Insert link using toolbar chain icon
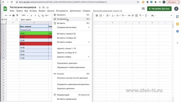The image size is (181, 102). [129, 16]
